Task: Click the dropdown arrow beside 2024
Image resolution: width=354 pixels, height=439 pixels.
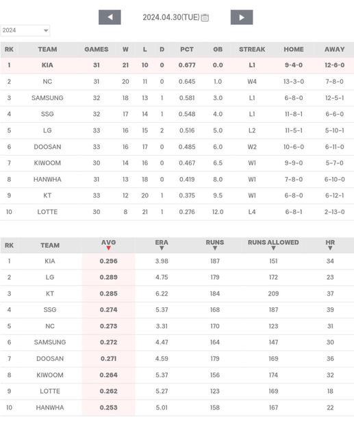Action: click(46, 30)
